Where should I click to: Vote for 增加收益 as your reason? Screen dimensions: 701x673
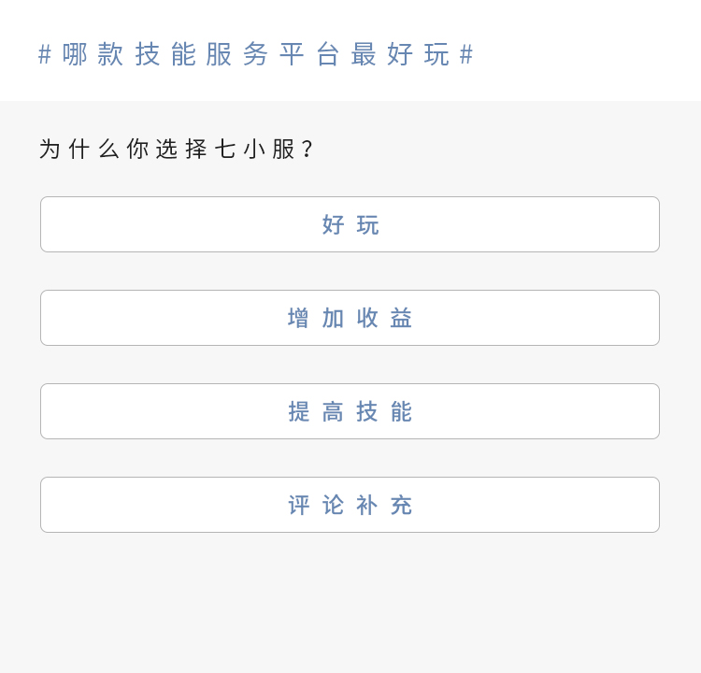350,318
